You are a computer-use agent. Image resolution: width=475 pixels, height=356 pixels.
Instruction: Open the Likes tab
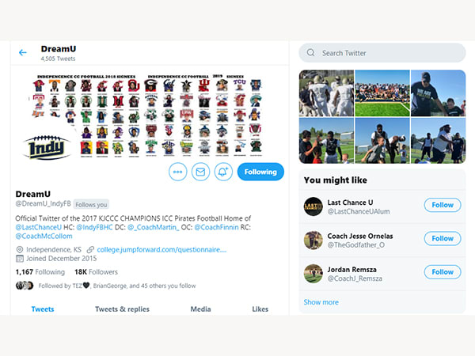[260, 309]
